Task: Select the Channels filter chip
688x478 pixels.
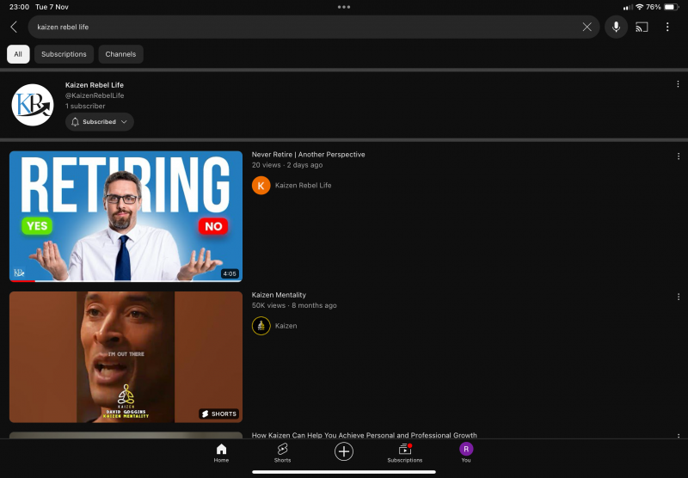Action: pos(120,54)
